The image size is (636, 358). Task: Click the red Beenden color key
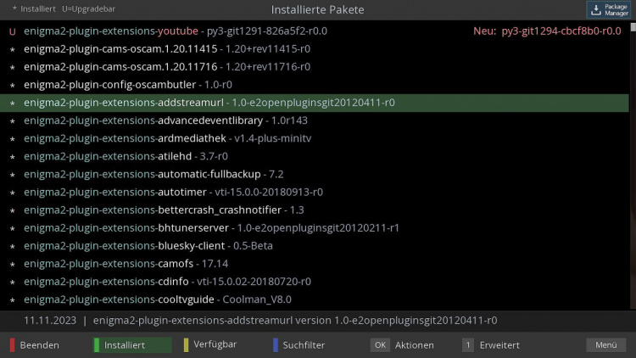[12, 345]
